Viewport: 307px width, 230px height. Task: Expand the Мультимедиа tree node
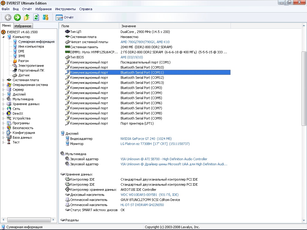(3, 99)
